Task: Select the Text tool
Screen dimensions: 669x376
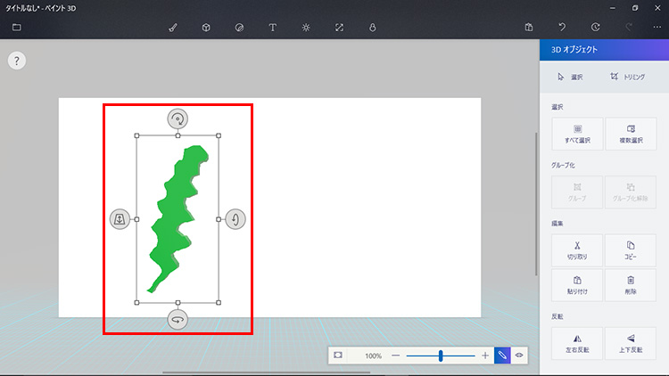Action: (272, 27)
